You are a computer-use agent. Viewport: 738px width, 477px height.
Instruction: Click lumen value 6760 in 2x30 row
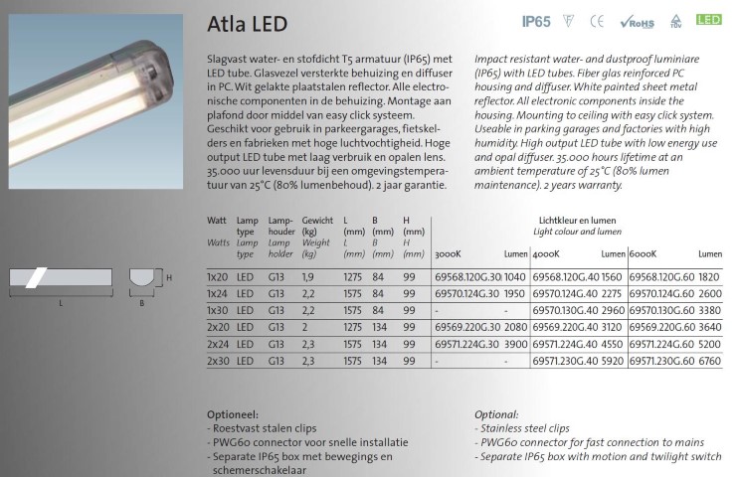[710, 362]
